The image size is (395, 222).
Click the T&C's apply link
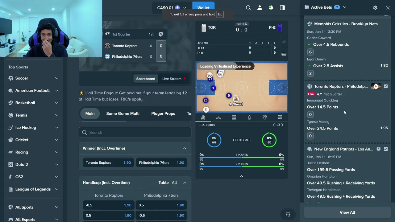tap(132, 99)
